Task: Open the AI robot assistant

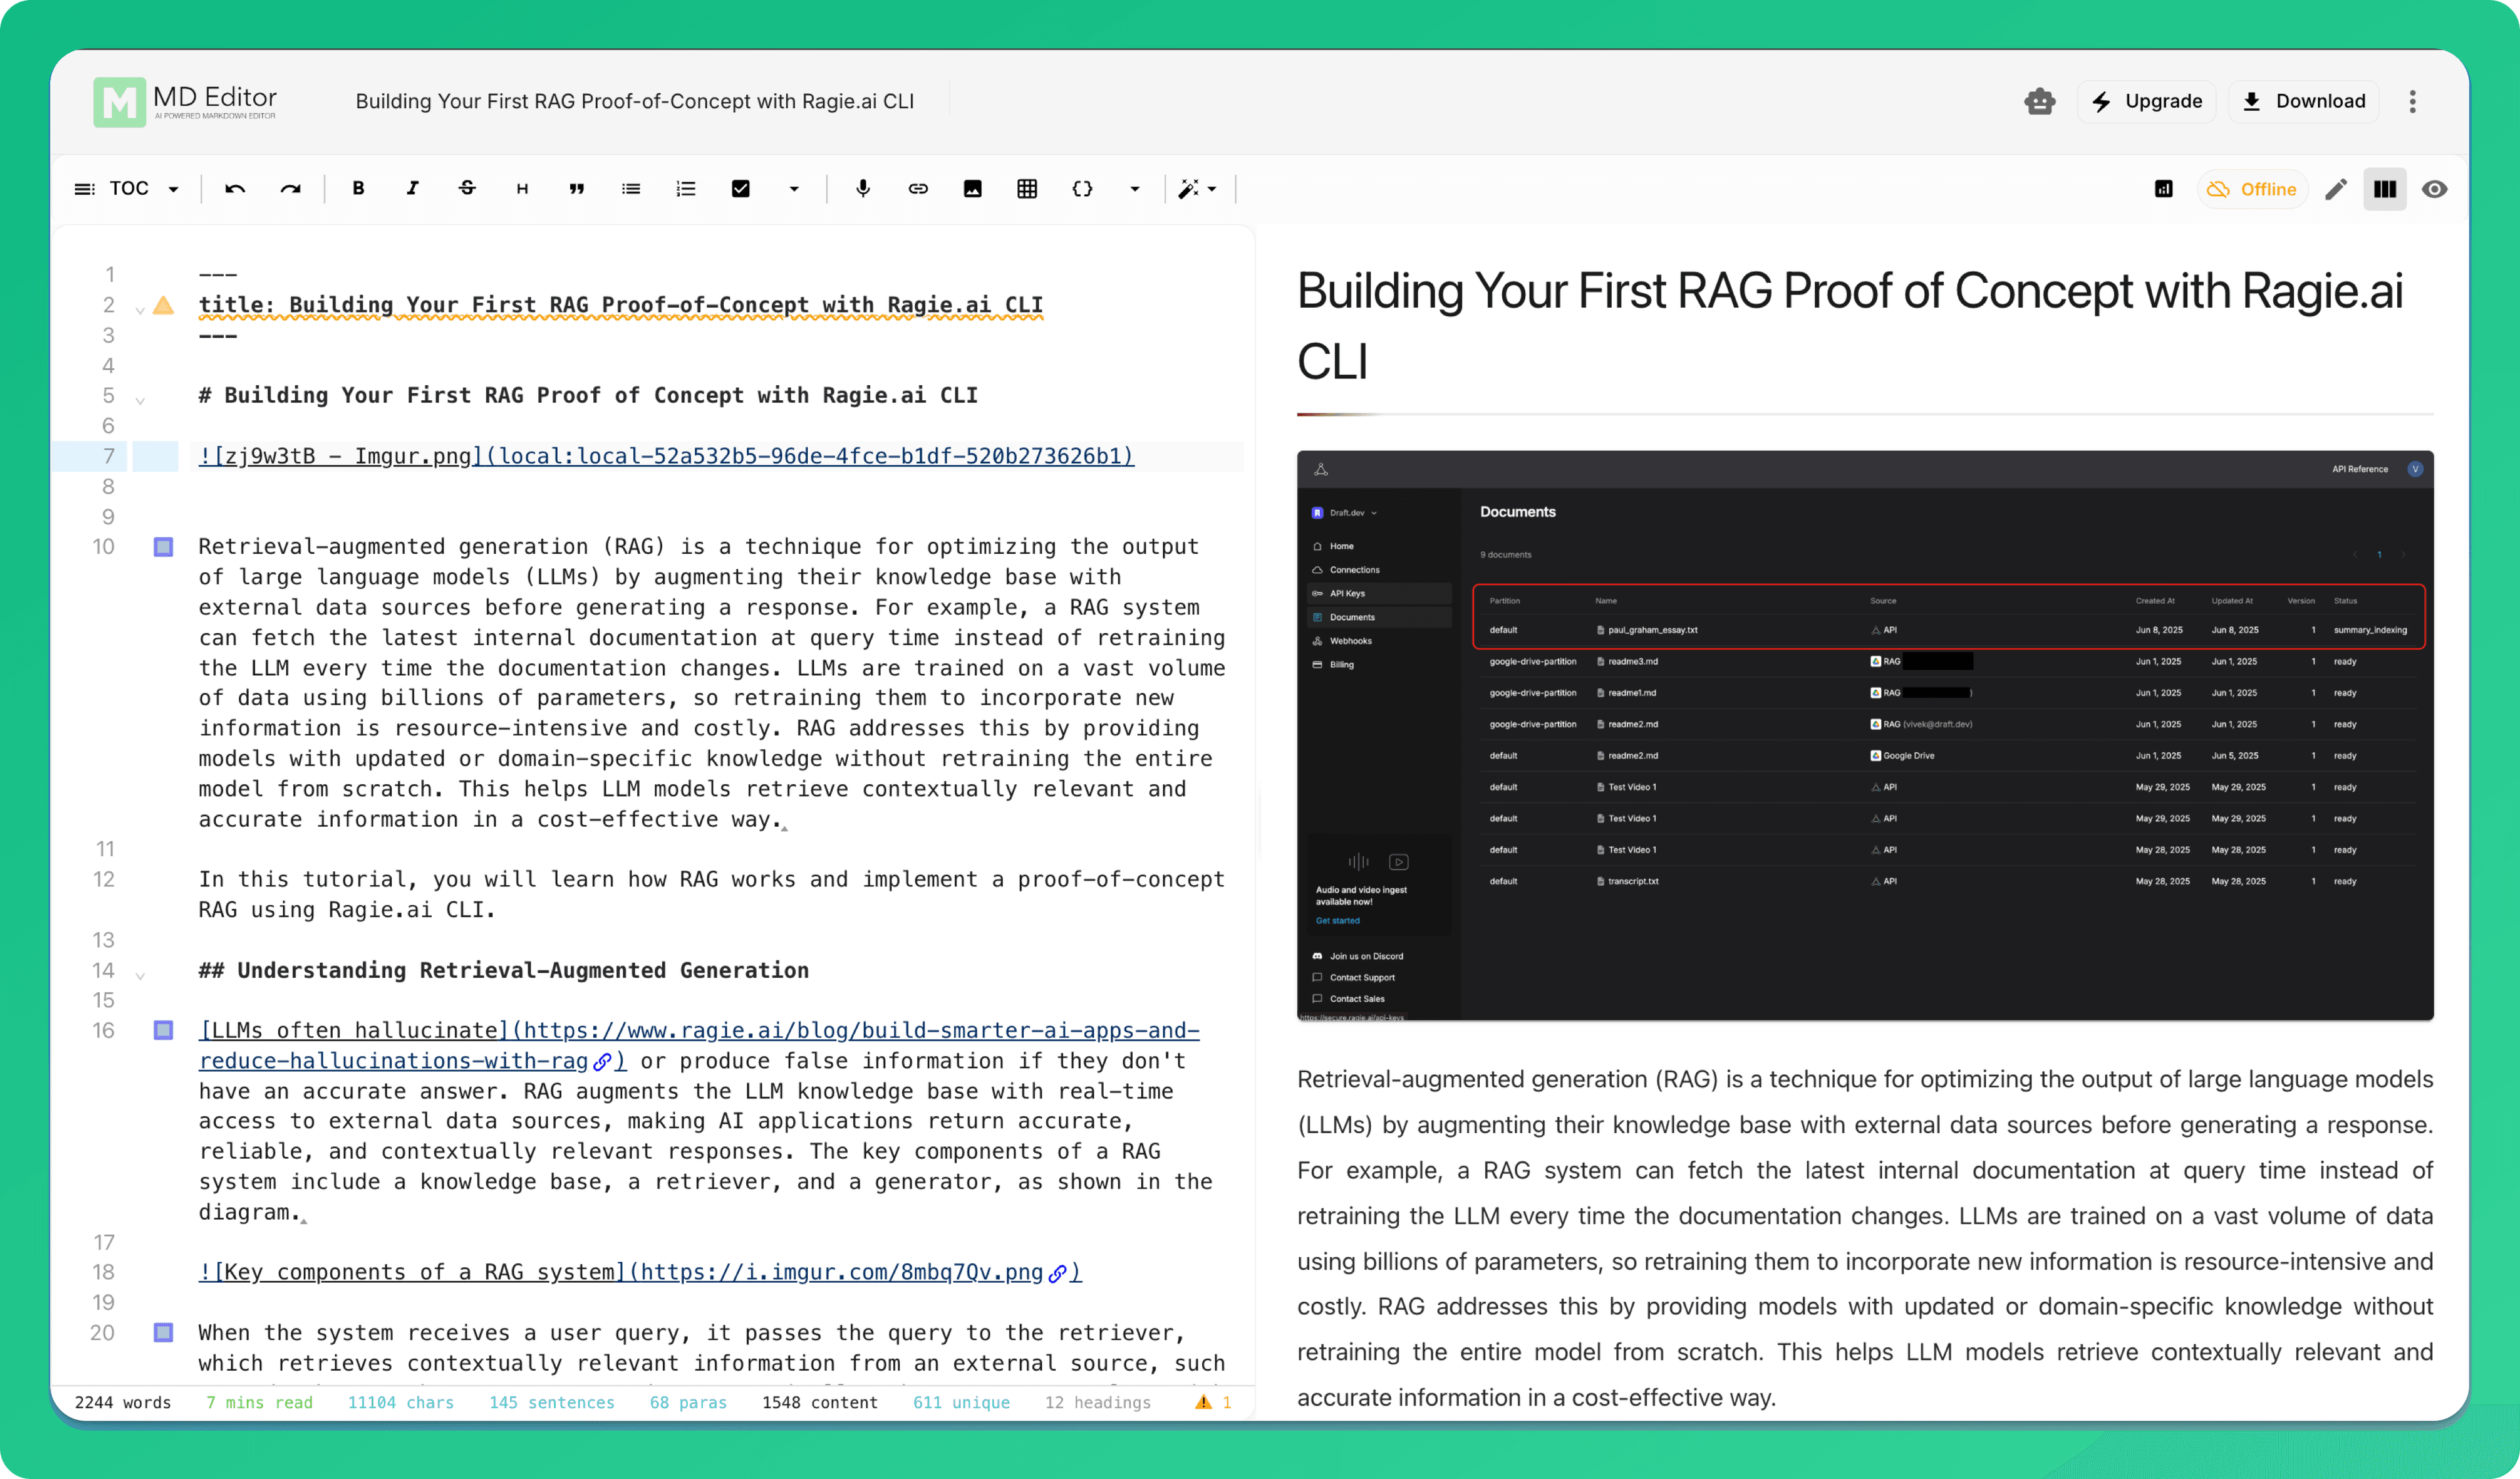Action: pos(2039,101)
